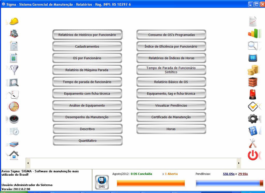Go to home via house icon
Screen dimensions: 265x193
(x=14, y=155)
